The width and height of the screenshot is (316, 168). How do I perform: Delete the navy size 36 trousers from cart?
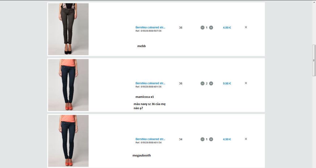click(x=246, y=83)
